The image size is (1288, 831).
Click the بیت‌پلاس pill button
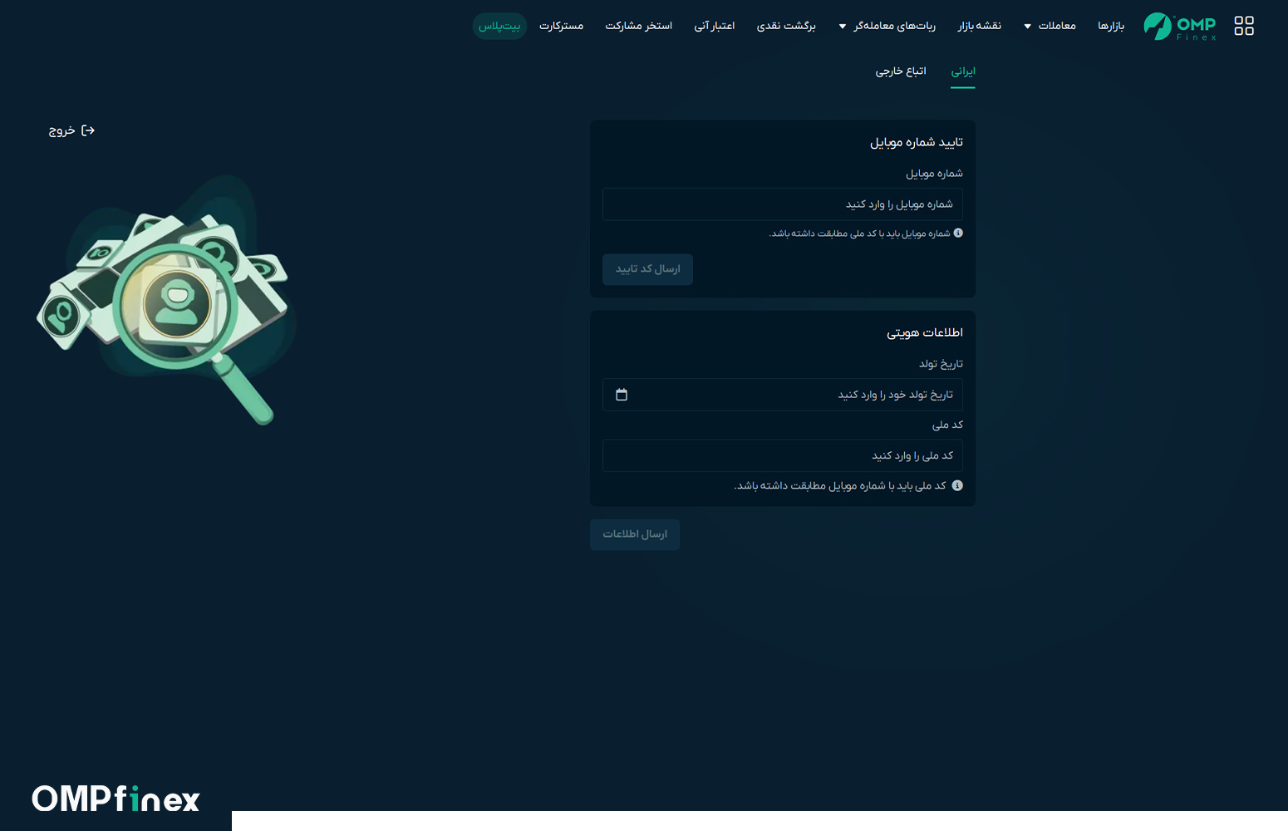point(499,26)
